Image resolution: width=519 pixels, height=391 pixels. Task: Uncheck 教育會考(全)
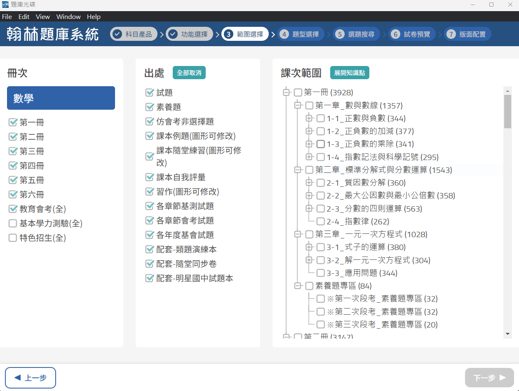tap(13, 209)
